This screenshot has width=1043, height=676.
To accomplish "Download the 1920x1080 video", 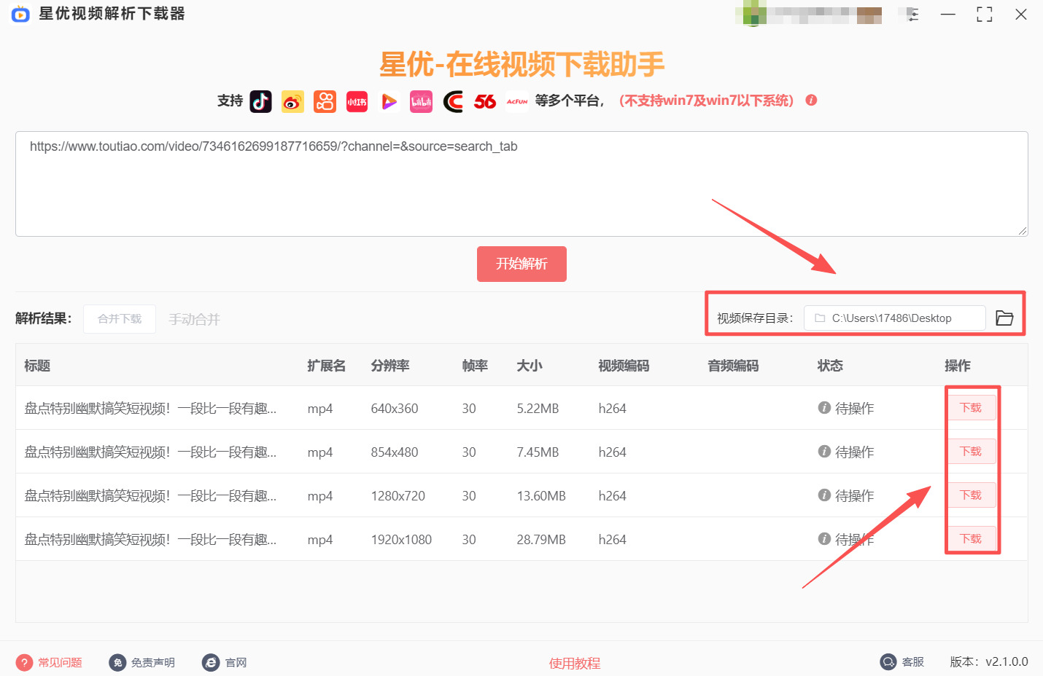I will pos(971,539).
